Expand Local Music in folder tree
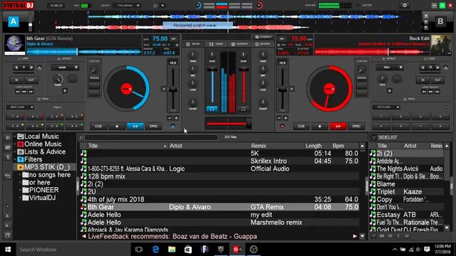 [x=15, y=137]
